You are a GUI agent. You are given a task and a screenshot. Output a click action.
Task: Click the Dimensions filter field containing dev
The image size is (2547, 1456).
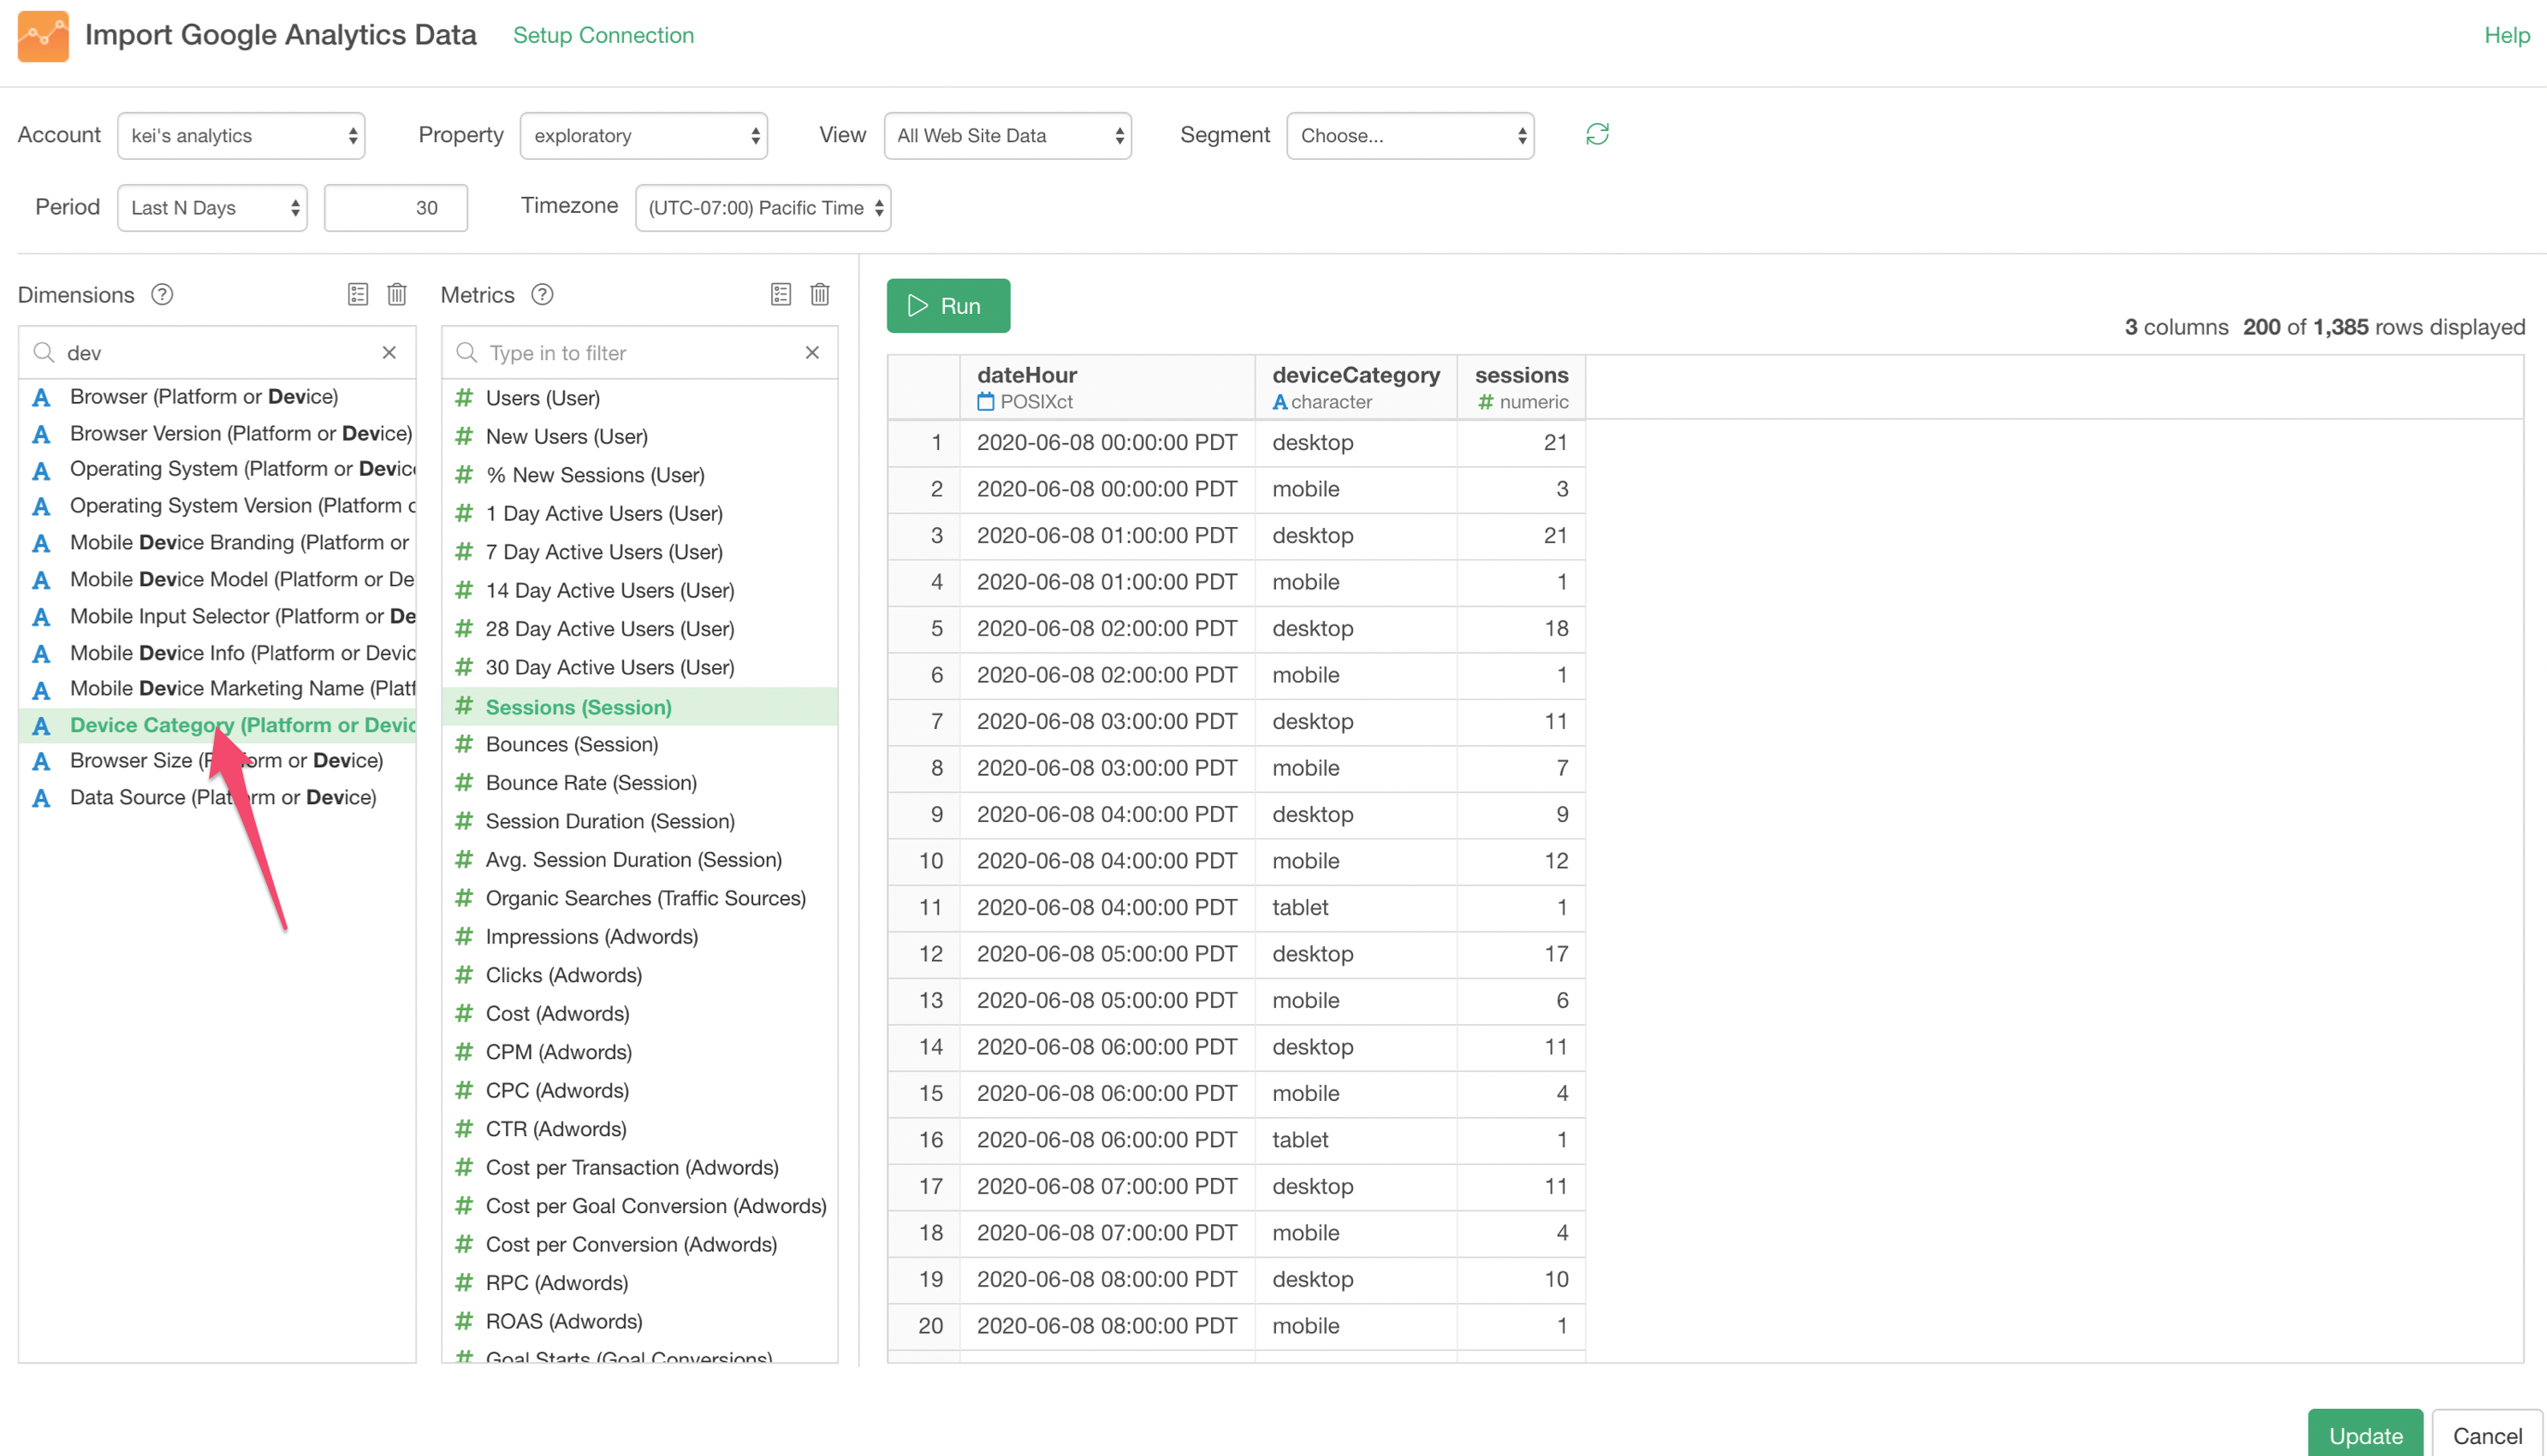pyautogui.click(x=216, y=352)
